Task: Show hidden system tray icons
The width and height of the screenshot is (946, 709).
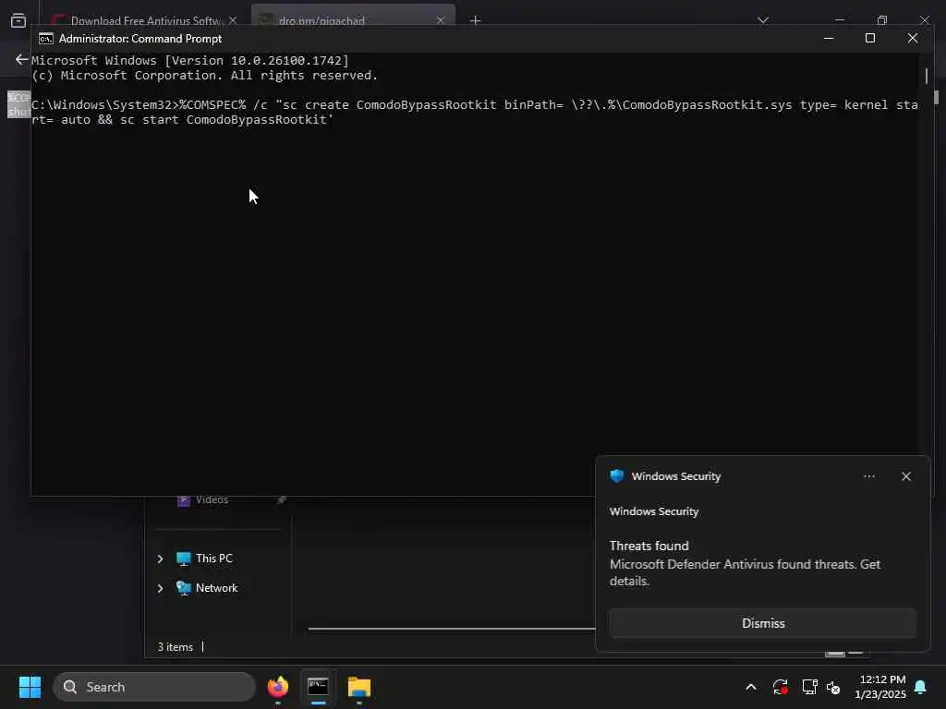Action: pyautogui.click(x=750, y=687)
